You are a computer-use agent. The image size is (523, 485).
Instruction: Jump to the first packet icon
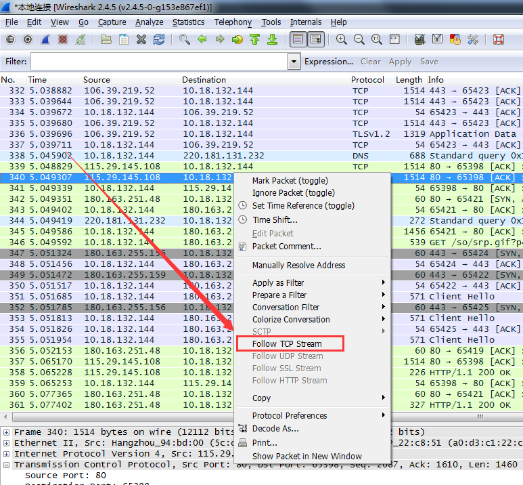click(255, 39)
